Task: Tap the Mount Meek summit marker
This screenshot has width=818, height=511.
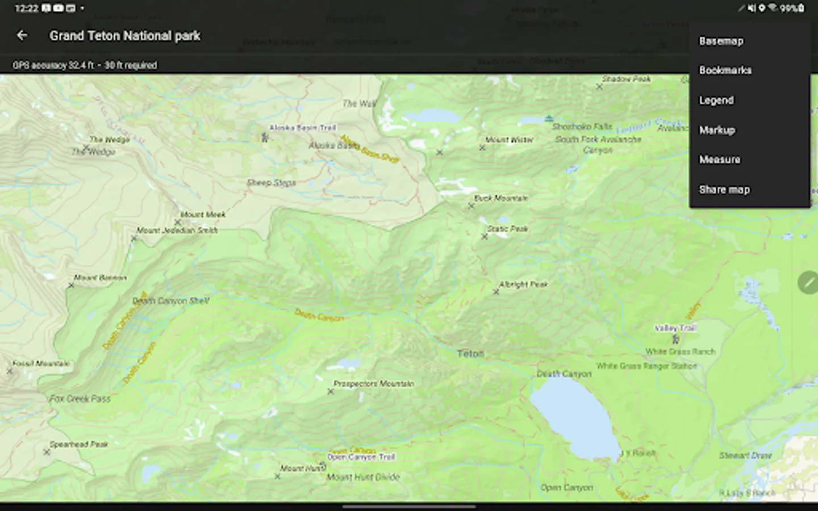Action: tap(177, 223)
